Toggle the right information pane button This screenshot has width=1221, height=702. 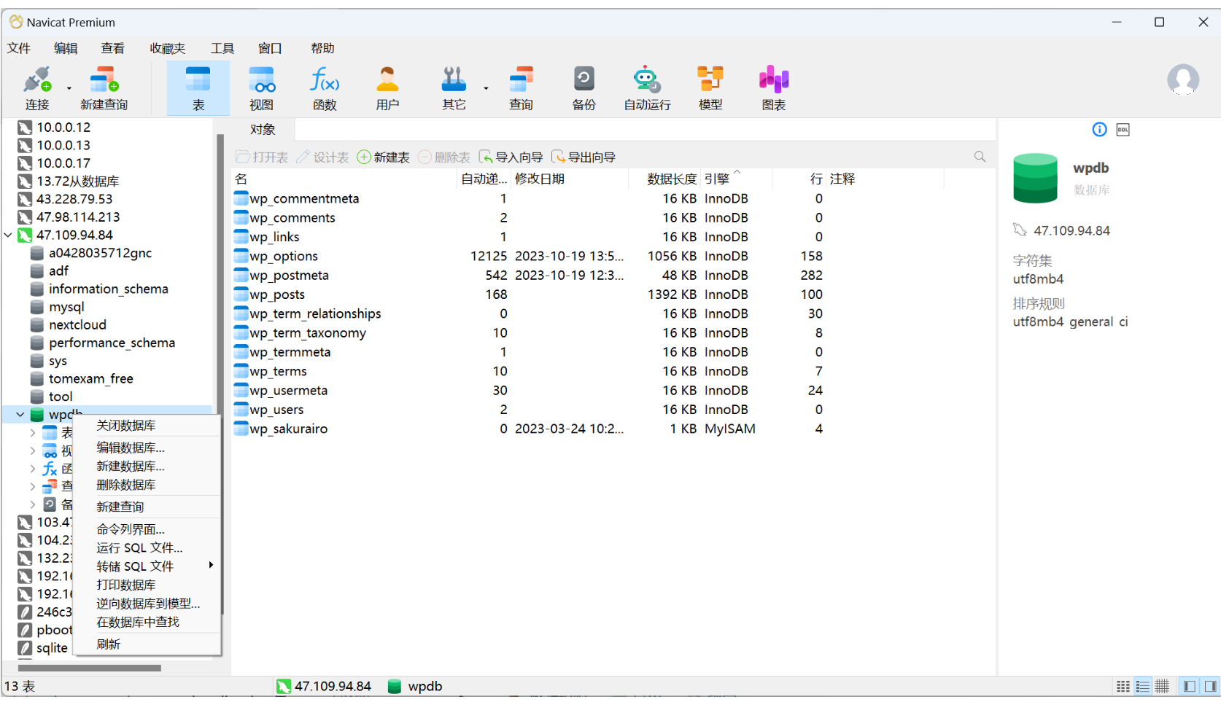[1211, 686]
